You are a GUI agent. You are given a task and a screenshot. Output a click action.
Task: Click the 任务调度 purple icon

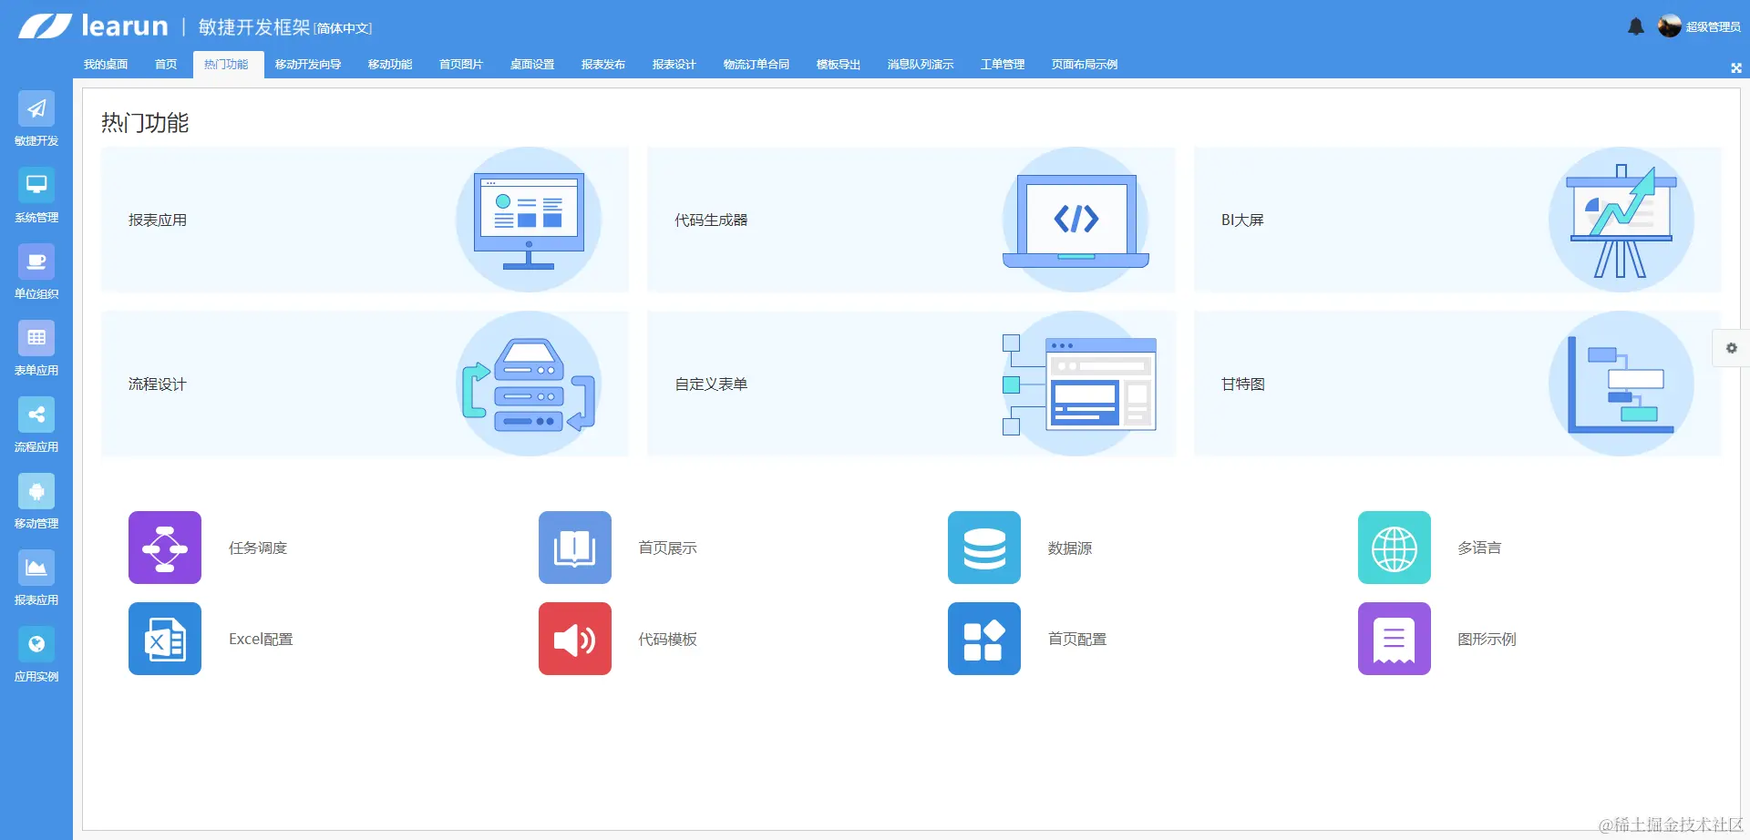(x=165, y=548)
